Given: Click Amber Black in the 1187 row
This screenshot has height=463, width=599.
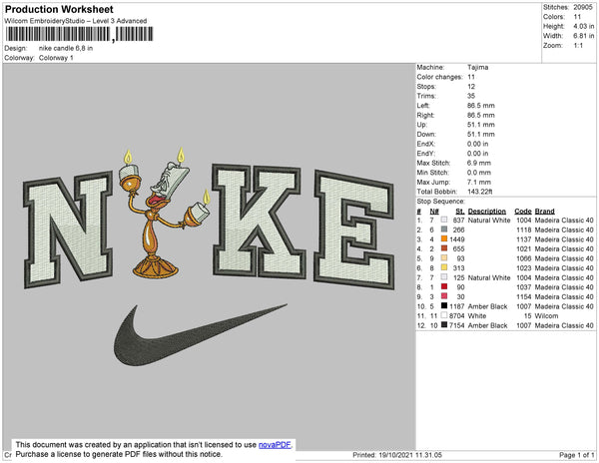Looking at the screenshot, I should [487, 306].
